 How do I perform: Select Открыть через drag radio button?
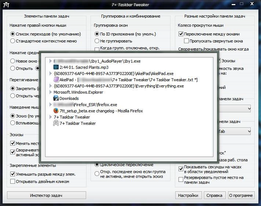pyautogui.click(x=13, y=96)
